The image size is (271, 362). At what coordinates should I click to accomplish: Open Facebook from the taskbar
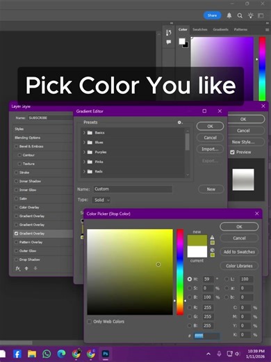point(17,354)
